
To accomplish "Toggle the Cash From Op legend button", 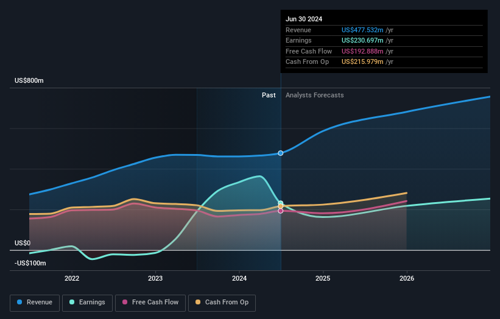I will (222, 303).
